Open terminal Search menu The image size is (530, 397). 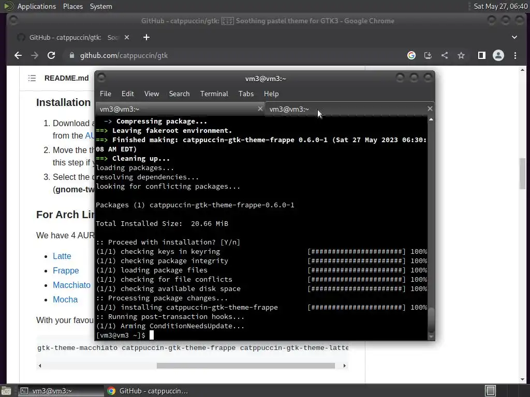(179, 94)
